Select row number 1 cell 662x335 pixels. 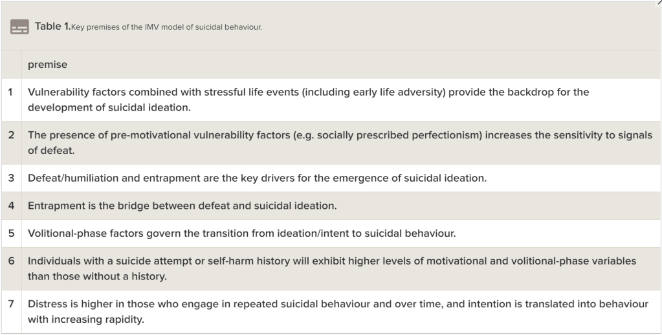[11, 92]
